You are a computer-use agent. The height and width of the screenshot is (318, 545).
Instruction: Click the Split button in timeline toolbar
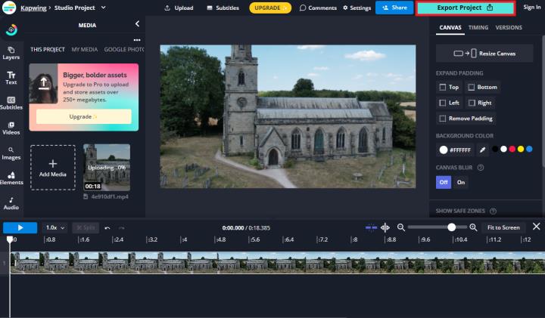coord(86,228)
